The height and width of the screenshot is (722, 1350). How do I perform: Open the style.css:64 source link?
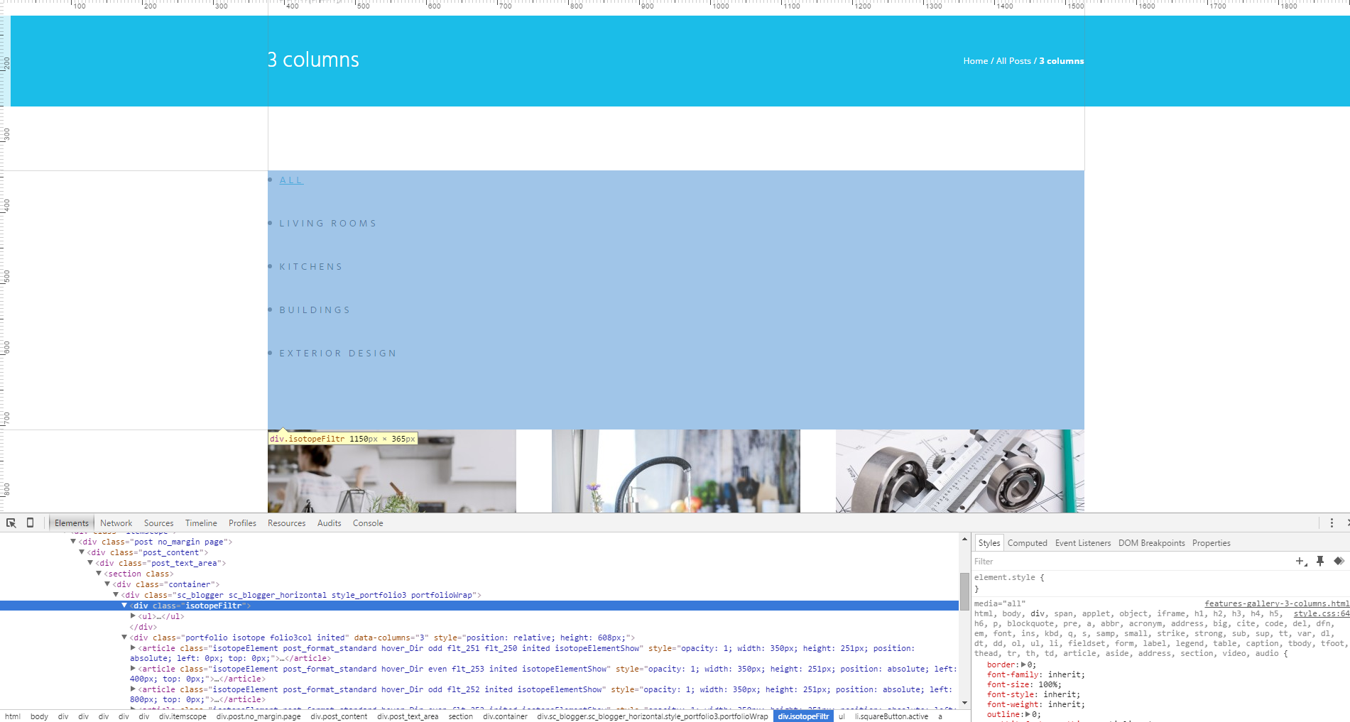tap(1321, 614)
